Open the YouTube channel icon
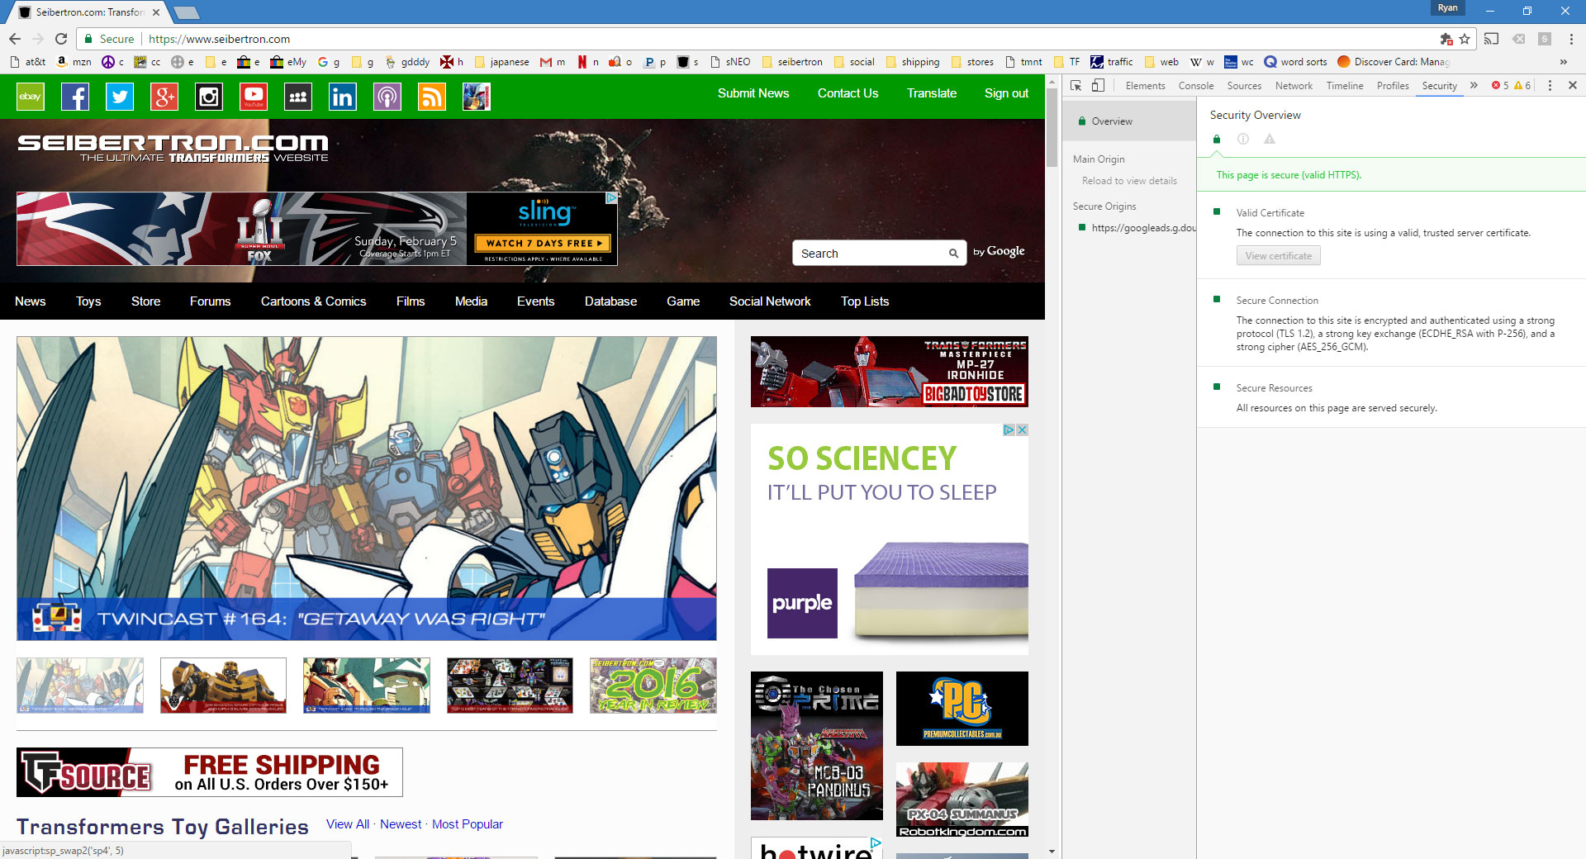The image size is (1586, 859). click(x=254, y=97)
